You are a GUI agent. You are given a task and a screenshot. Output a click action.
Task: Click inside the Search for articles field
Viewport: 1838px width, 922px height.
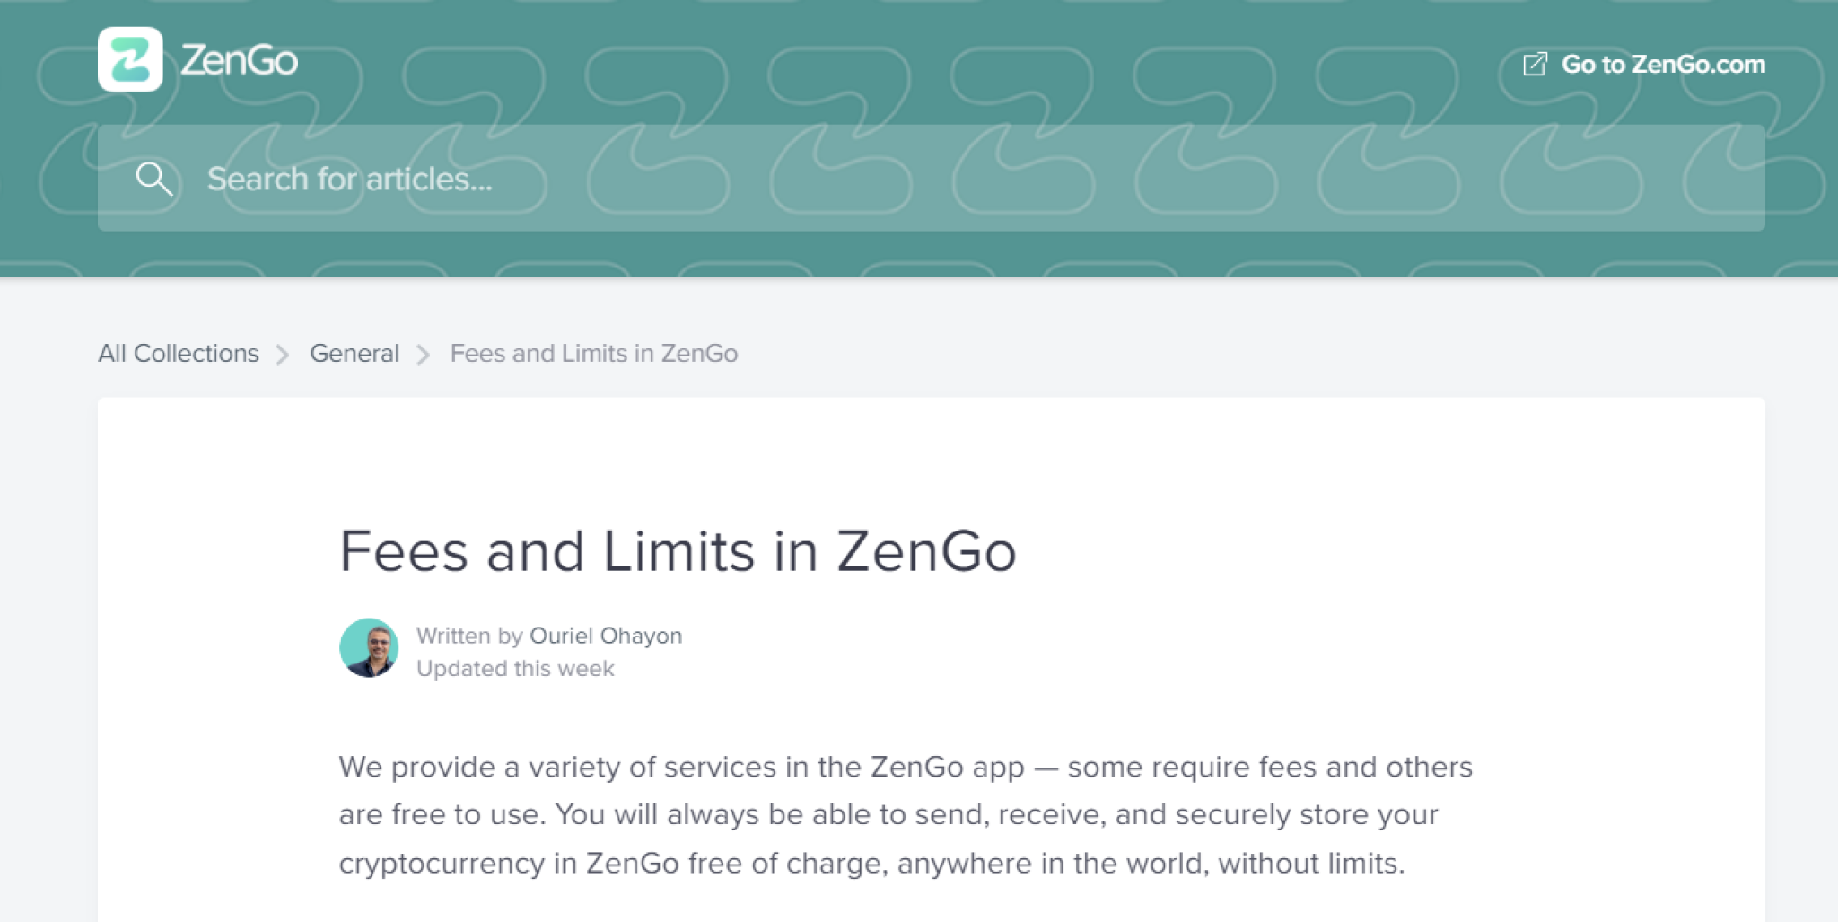tap(538, 179)
